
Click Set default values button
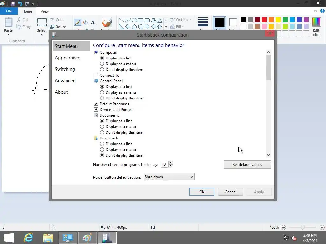pyautogui.click(x=247, y=165)
